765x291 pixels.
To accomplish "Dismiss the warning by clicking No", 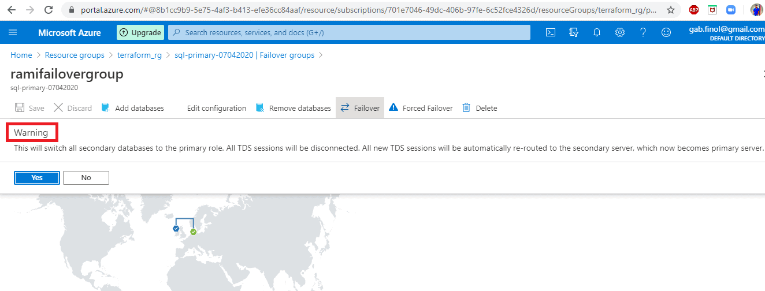I will [86, 178].
